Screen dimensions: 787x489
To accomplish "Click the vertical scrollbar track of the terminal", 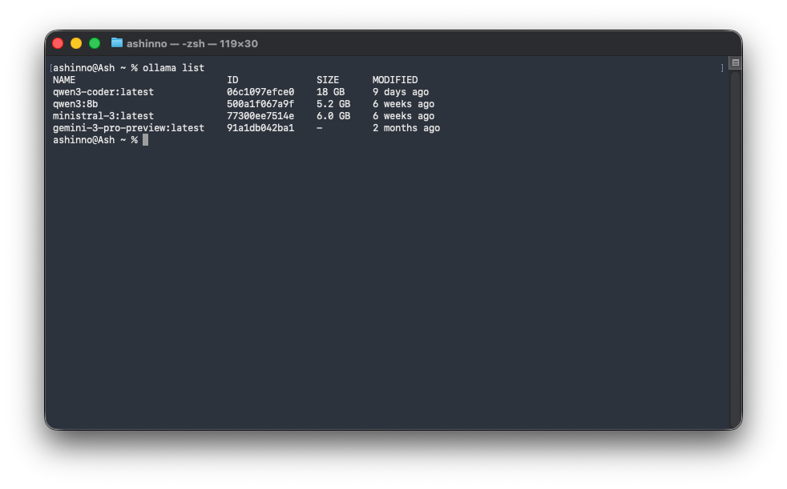I will [735, 240].
